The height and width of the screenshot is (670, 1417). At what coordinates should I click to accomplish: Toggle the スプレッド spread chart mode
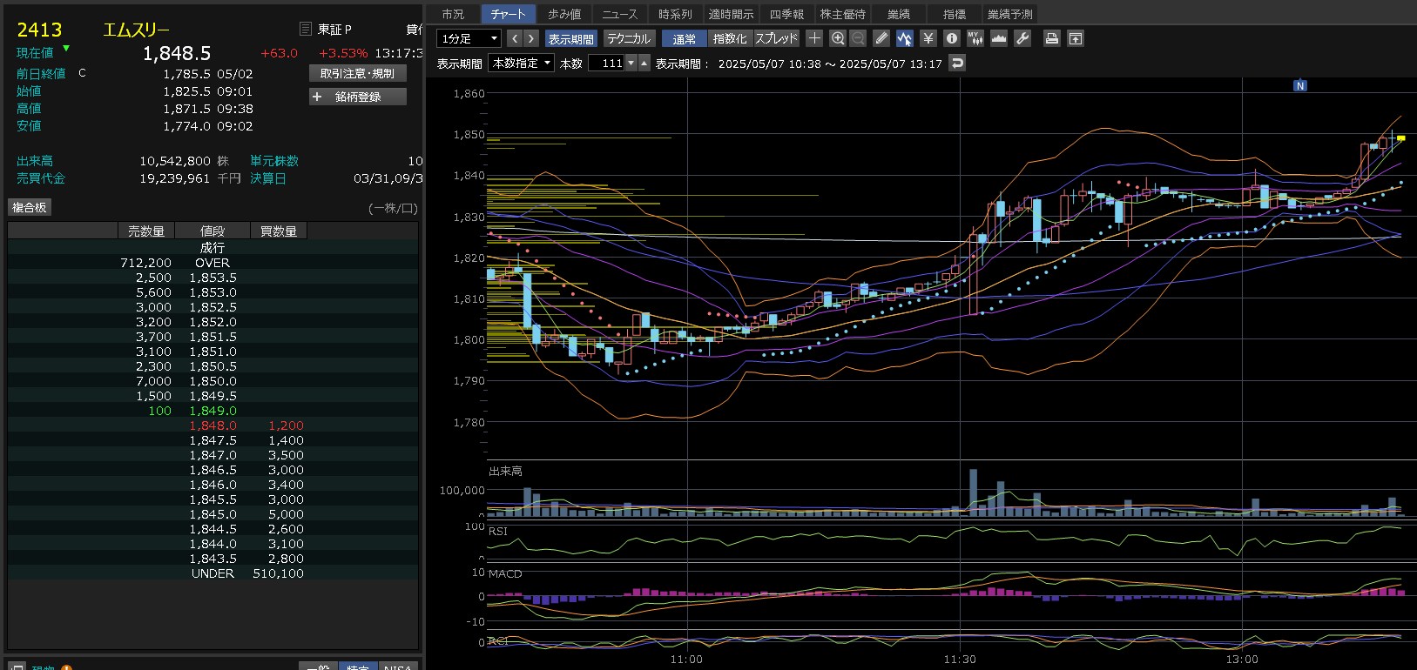776,38
